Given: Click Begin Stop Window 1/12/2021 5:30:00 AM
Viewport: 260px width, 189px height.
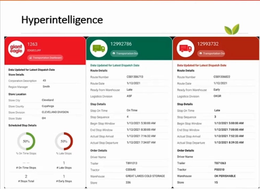Looking at the screenshot, I should [141, 123].
